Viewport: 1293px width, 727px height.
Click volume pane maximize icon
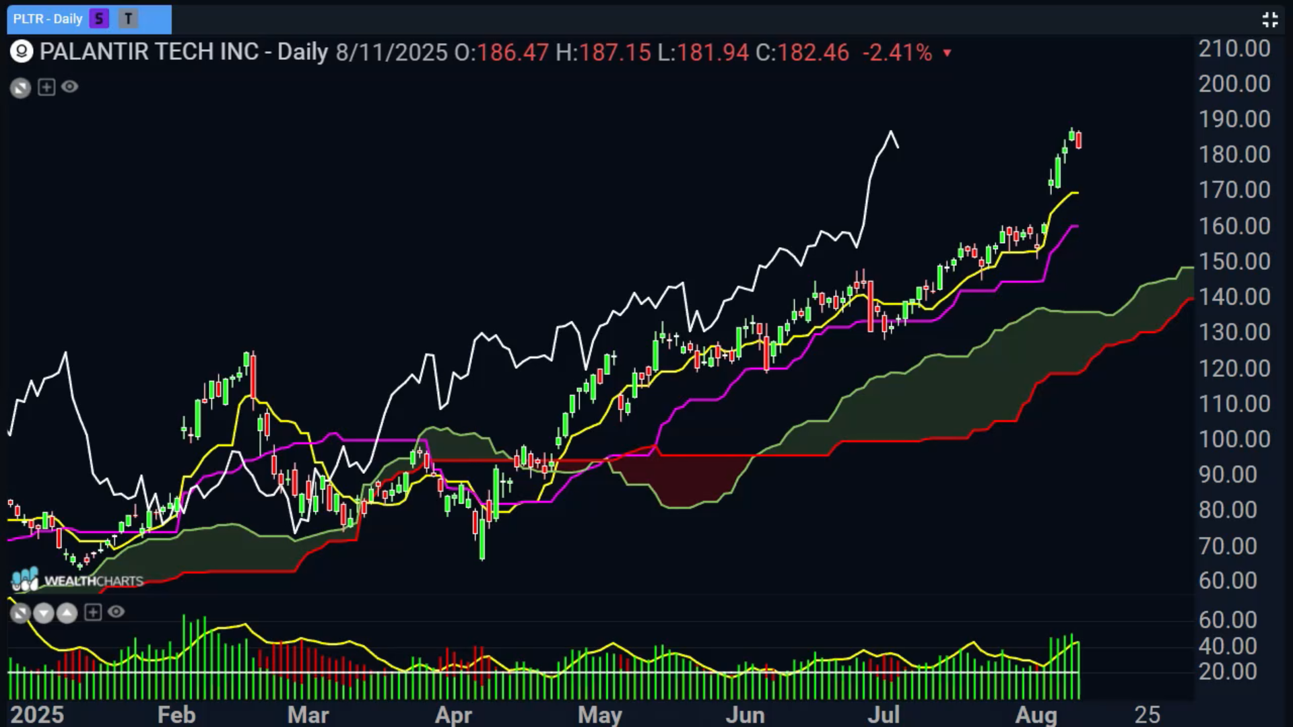coord(21,613)
